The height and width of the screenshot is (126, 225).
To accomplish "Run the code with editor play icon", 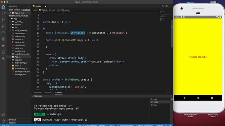I will 163,6.
